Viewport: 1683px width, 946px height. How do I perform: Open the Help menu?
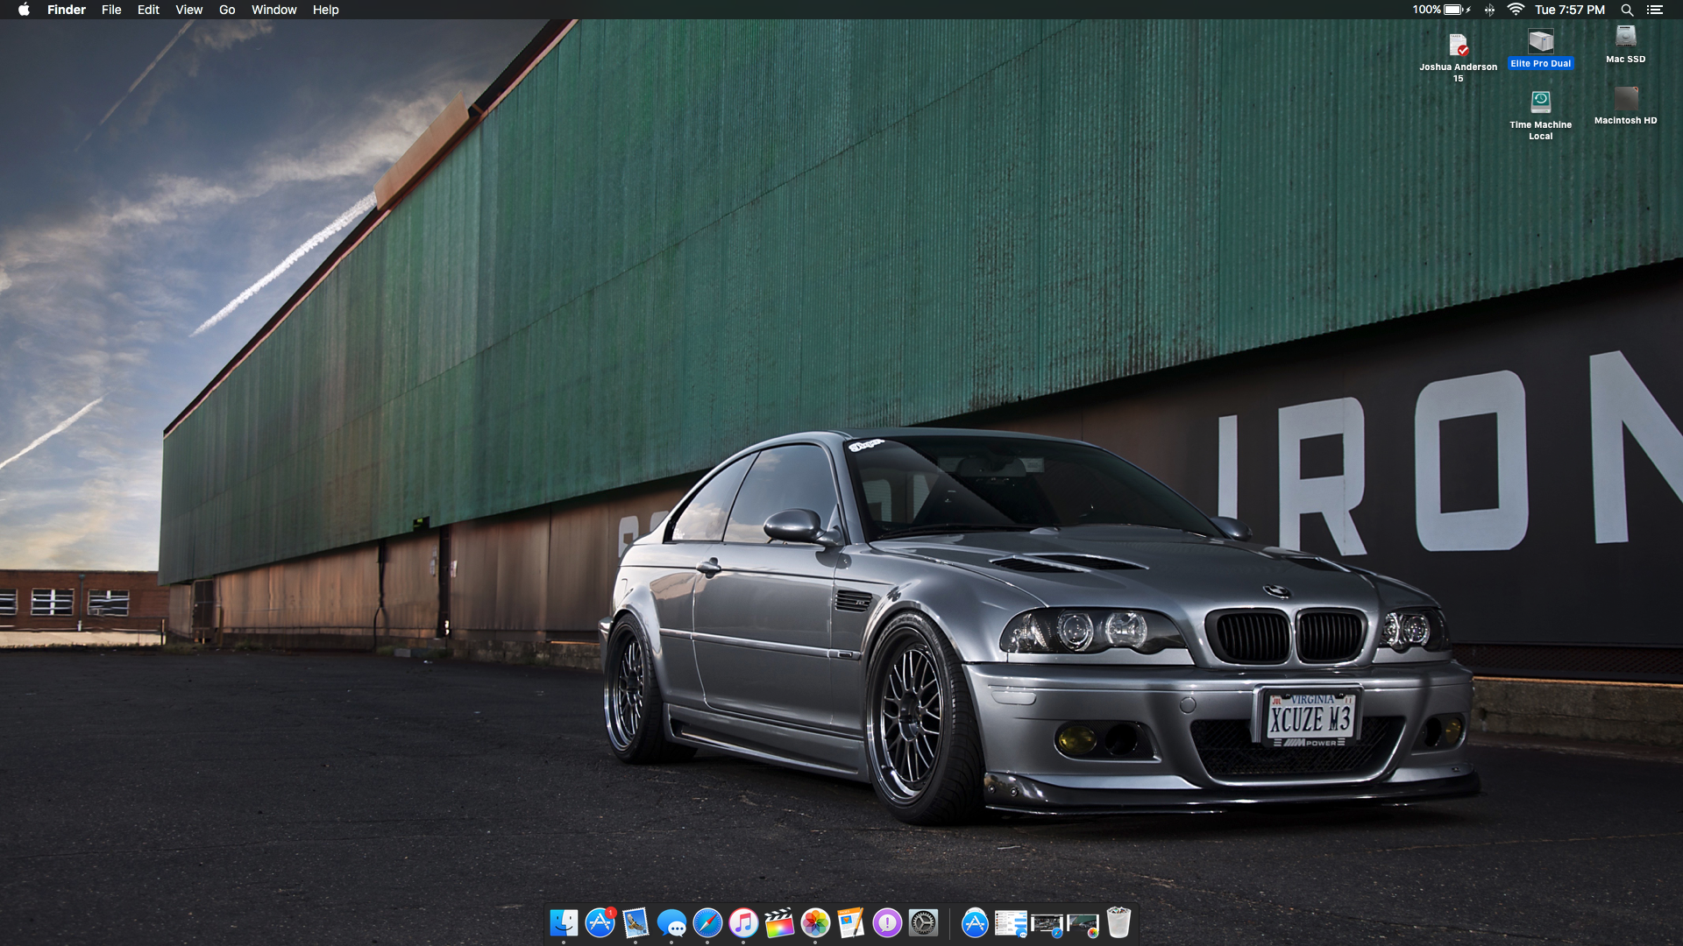point(325,10)
